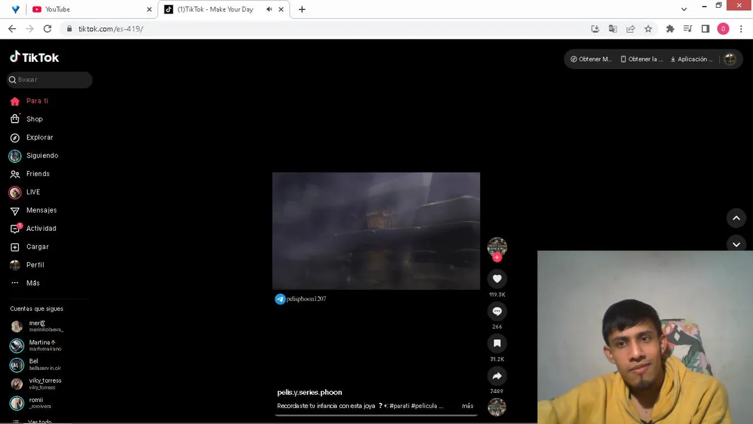Click the install app icon in address bar
753x424 pixels.
pos(595,29)
